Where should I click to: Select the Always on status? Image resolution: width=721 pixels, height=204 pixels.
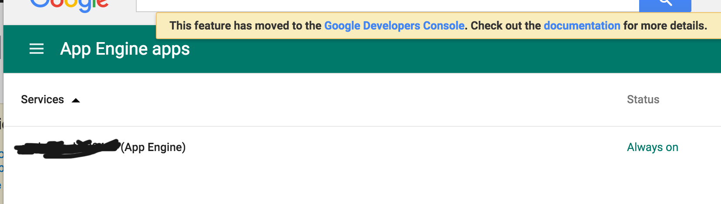pos(653,147)
